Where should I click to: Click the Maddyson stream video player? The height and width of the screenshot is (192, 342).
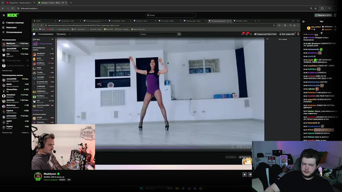tap(166, 95)
